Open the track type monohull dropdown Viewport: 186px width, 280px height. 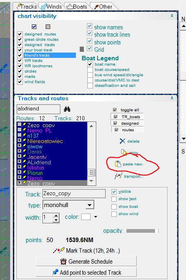[89, 205]
